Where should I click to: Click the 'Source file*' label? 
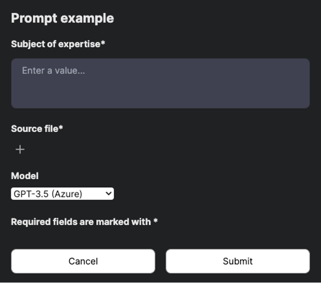[37, 128]
